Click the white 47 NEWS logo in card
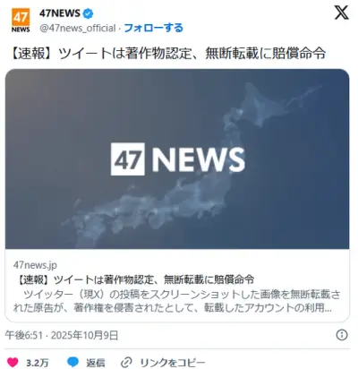 (x=178, y=159)
